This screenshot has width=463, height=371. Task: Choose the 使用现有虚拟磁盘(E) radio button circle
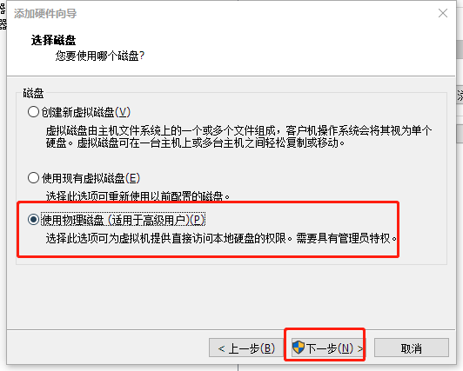tap(33, 178)
